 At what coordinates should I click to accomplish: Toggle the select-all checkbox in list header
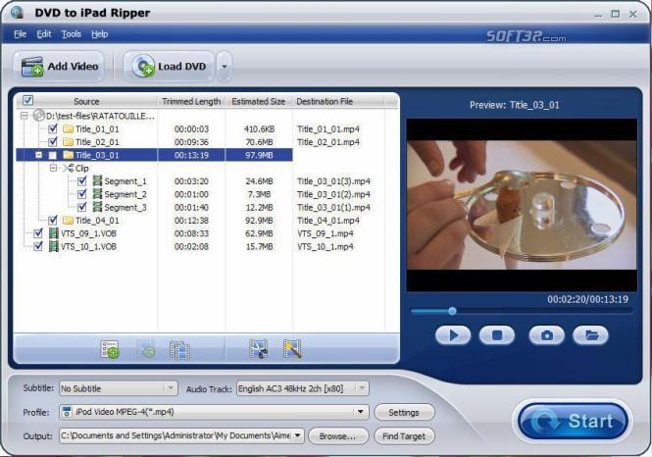click(x=27, y=100)
